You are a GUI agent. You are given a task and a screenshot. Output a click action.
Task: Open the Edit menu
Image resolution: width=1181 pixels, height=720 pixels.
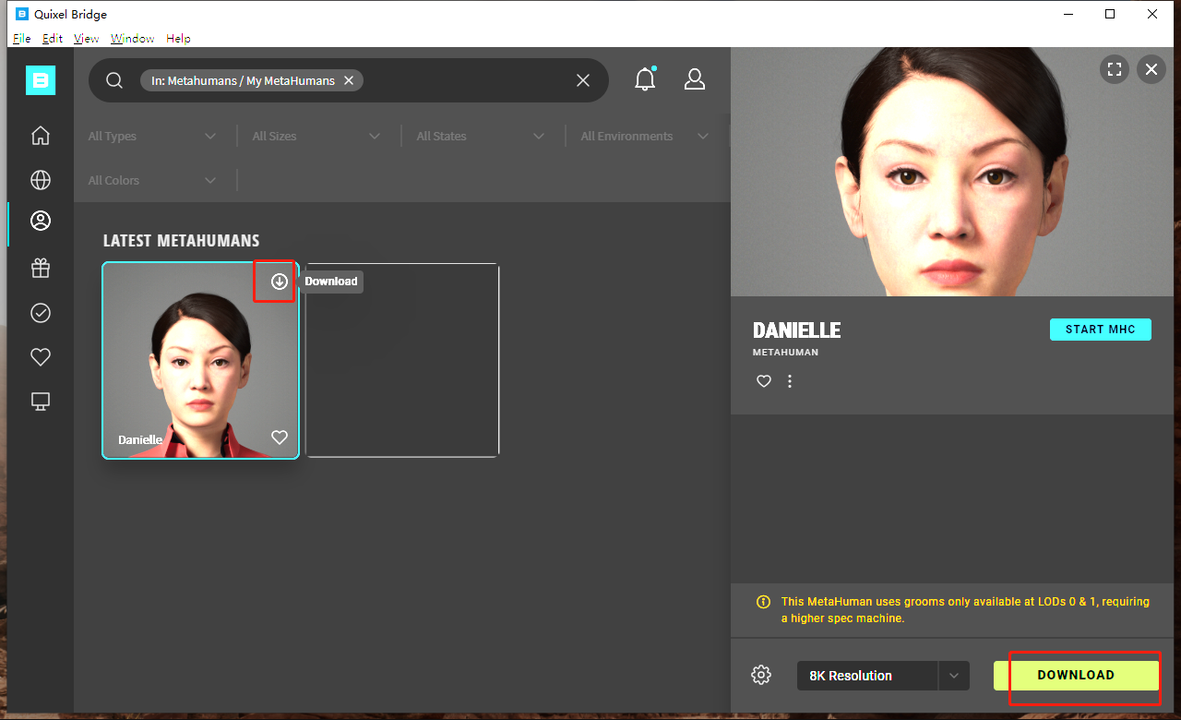53,38
